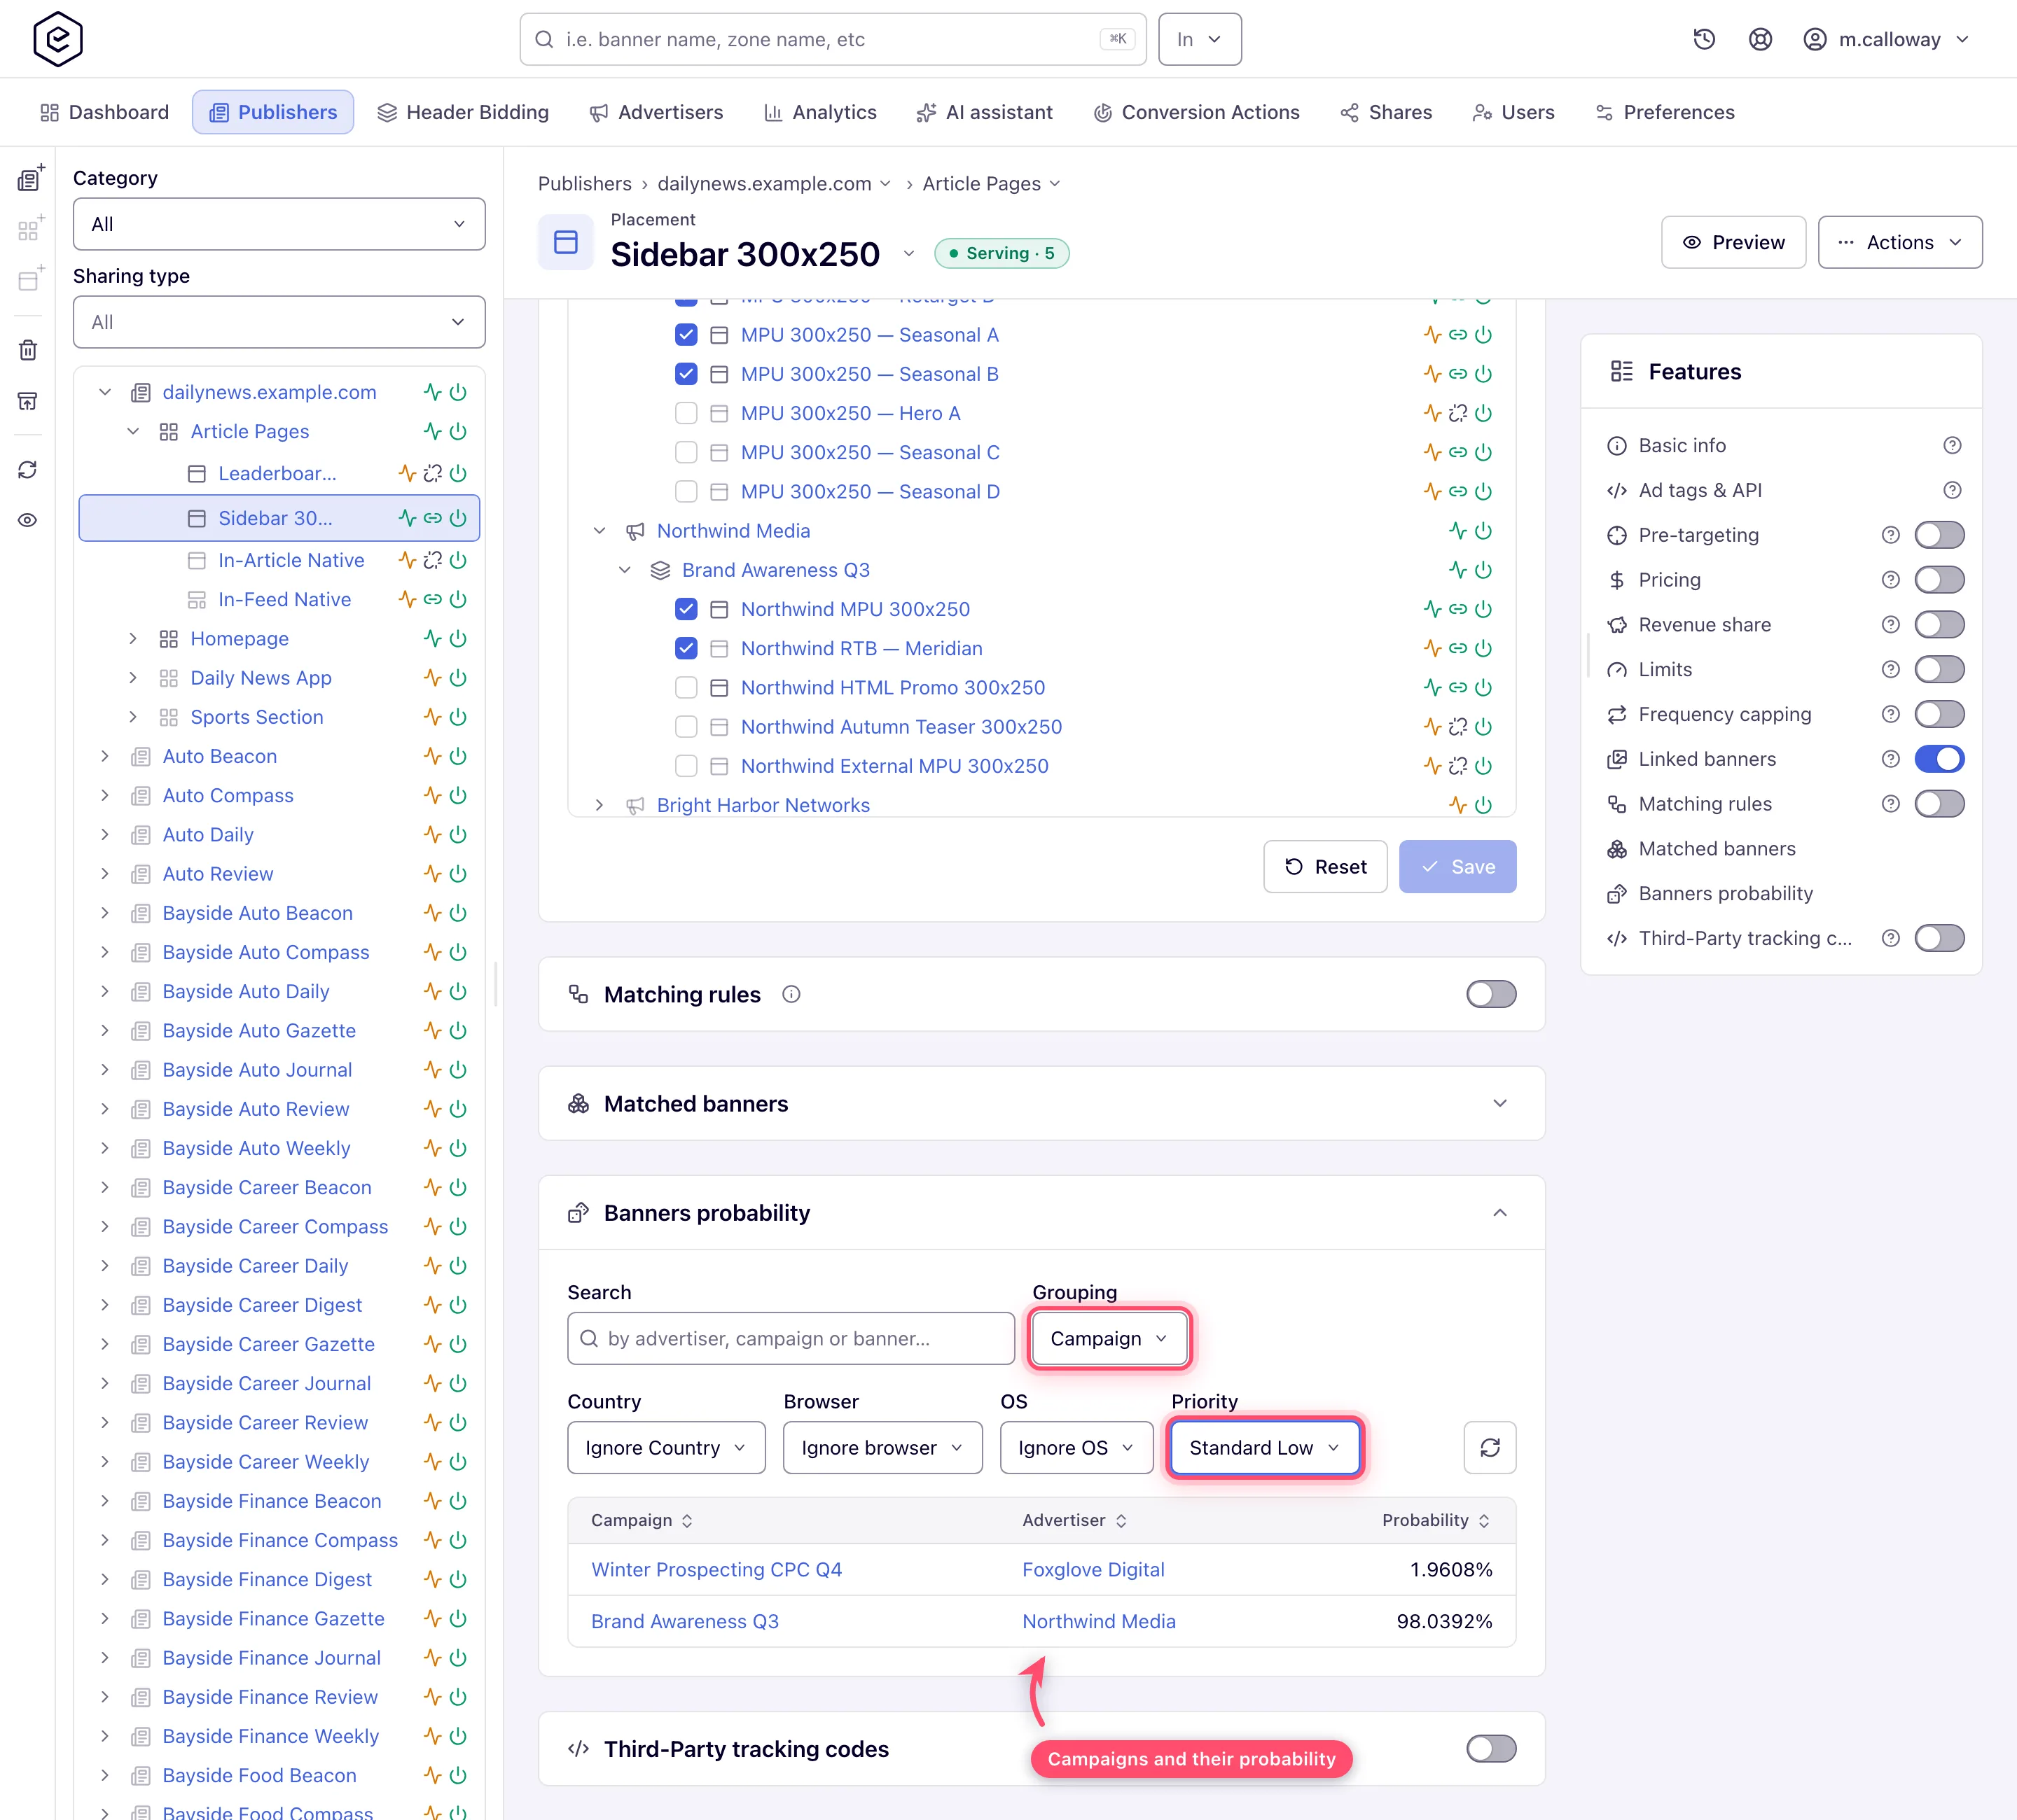Enable Frequency capping toggle in Features
Image resolution: width=2017 pixels, height=1820 pixels.
tap(1939, 714)
